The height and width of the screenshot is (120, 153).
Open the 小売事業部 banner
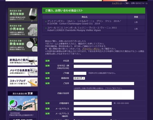tap(23, 30)
